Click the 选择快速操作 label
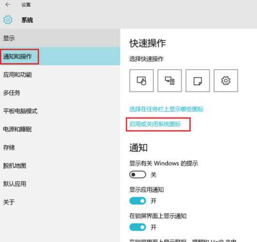This screenshot has width=257, height=242. pyautogui.click(x=146, y=59)
